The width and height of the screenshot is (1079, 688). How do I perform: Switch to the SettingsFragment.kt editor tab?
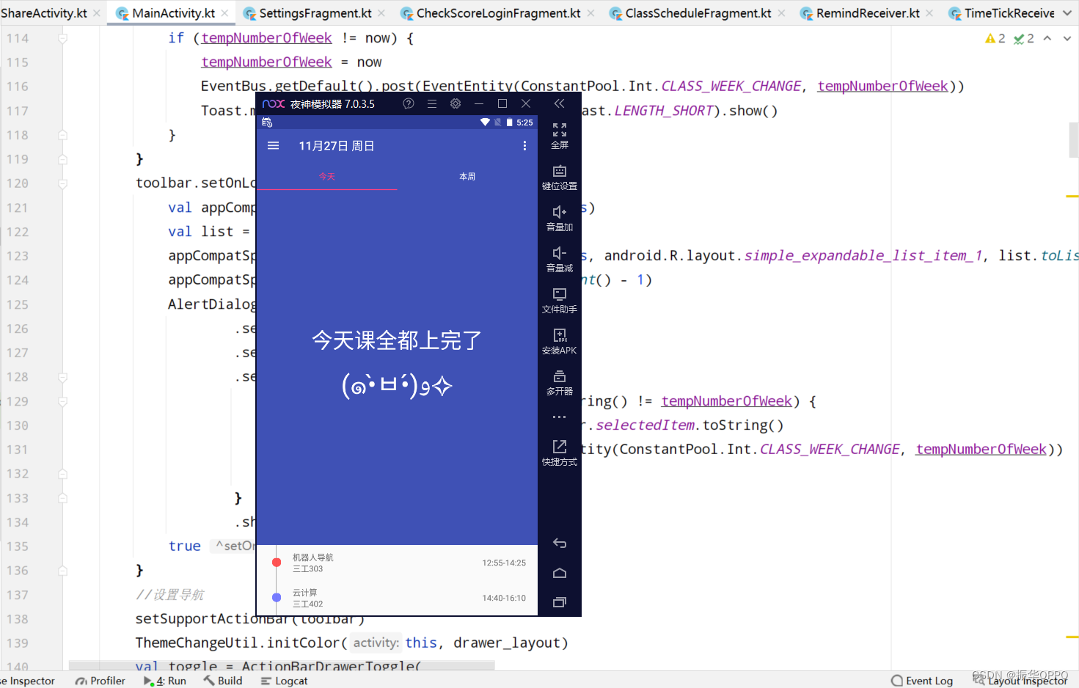(315, 13)
